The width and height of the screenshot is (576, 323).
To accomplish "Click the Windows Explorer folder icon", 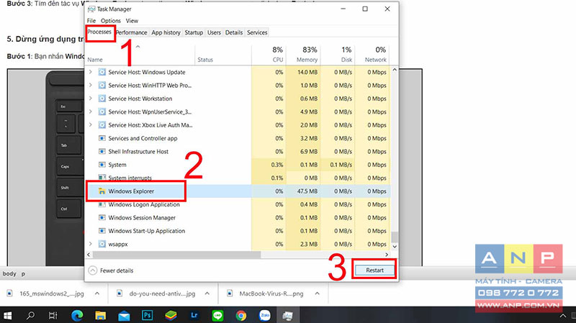I will coord(102,191).
